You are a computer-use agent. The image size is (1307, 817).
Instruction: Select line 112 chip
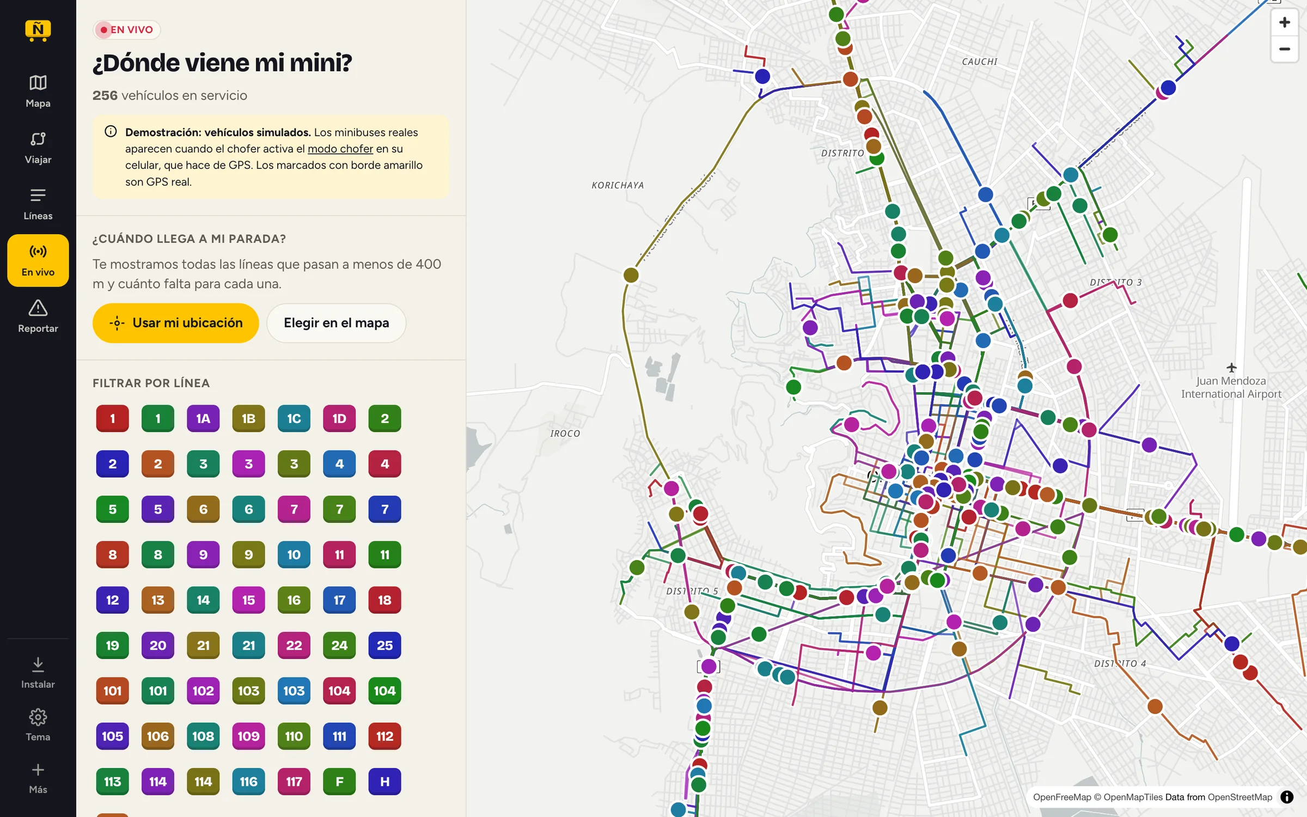(x=384, y=736)
